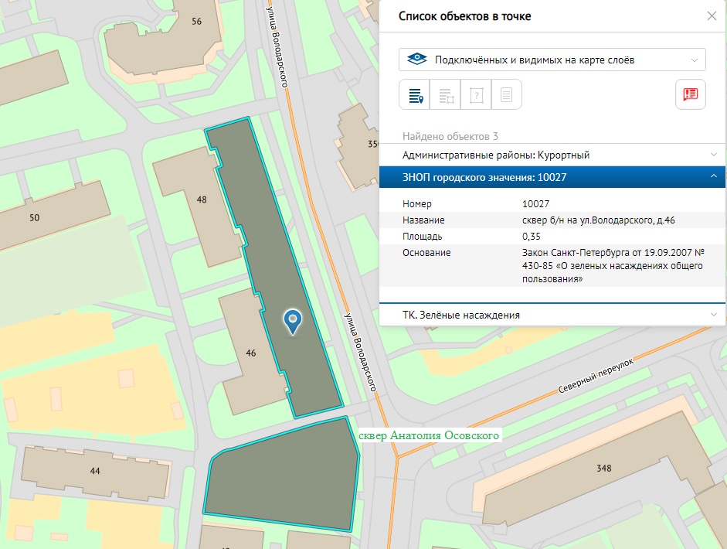This screenshot has height=549, width=727.
Task: Click building number 46 on map
Action: [x=250, y=353]
